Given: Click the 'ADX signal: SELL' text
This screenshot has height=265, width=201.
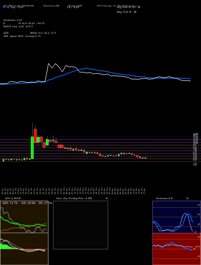Looking at the screenshot, I should (14, 36).
